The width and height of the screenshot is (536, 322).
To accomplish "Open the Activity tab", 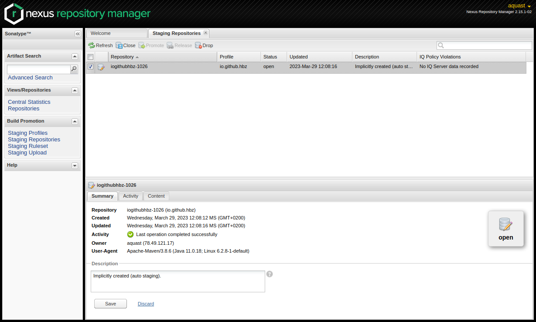I will tap(130, 196).
